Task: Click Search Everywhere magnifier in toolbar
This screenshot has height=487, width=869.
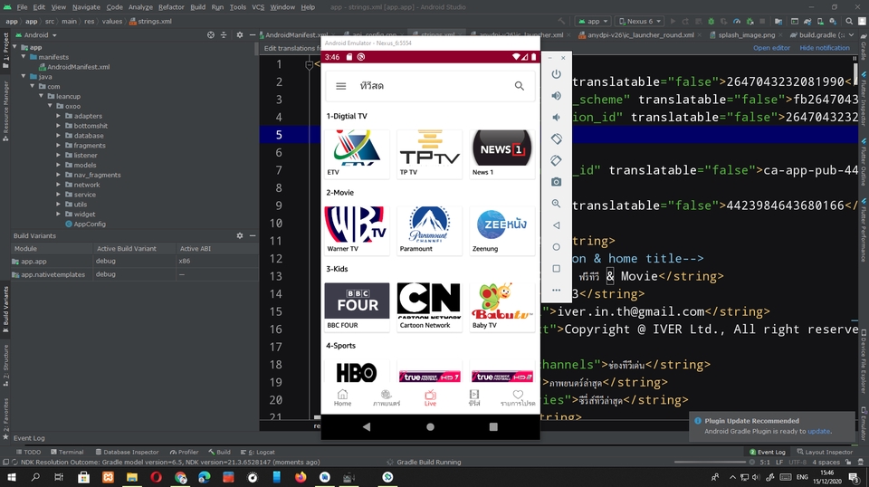Action: [849, 21]
